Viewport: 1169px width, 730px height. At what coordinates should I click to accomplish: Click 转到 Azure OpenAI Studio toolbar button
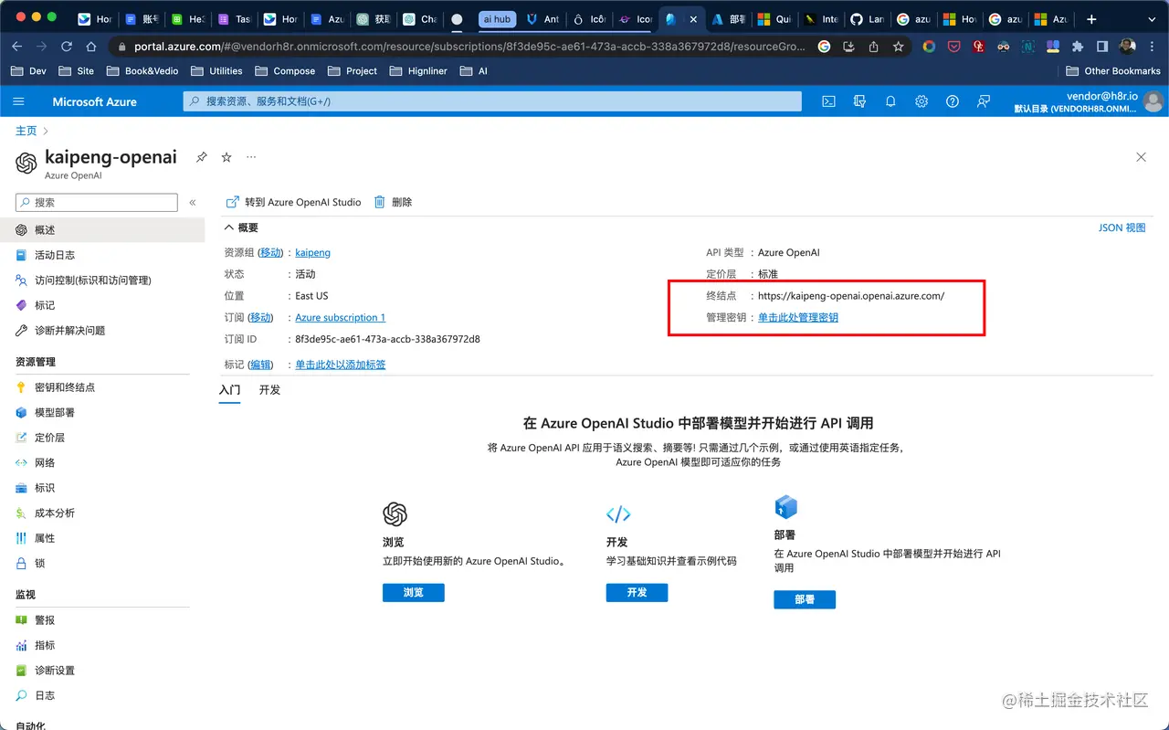click(294, 202)
